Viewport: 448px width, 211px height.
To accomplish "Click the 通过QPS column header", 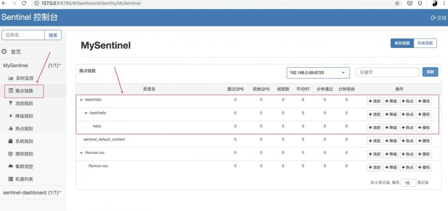I will pos(236,89).
